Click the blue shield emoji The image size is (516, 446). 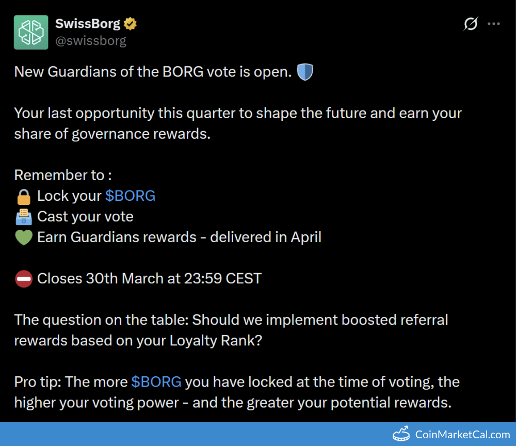coord(305,72)
